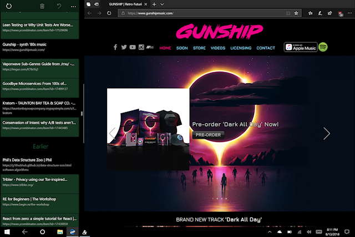
Task: Click the address bar URL field
Action: 204,13
